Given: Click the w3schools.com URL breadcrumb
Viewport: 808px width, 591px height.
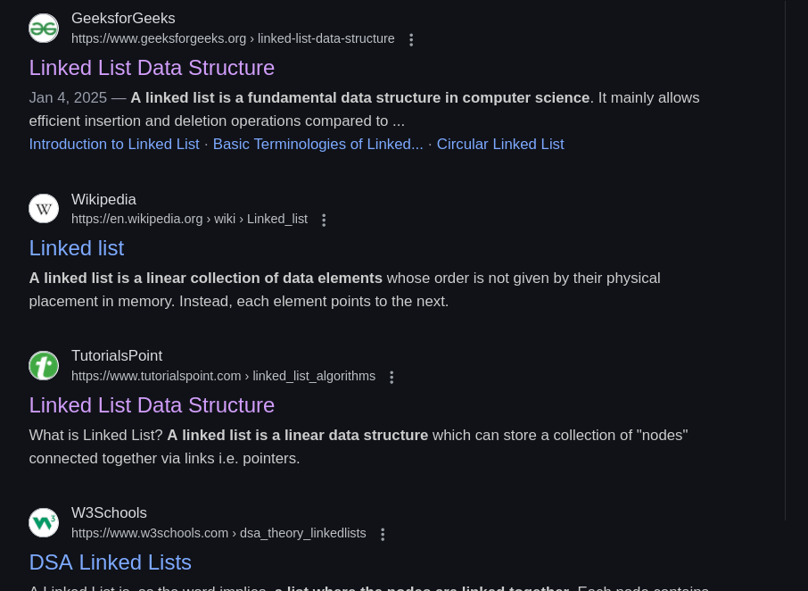Looking at the screenshot, I should (218, 534).
